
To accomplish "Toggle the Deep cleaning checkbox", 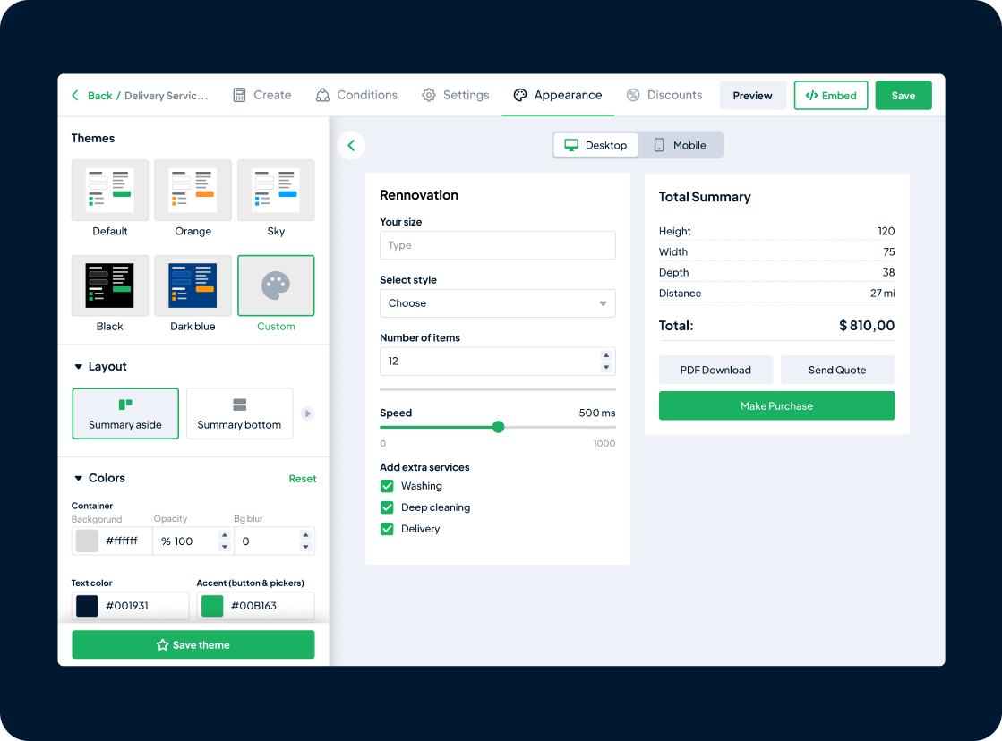I will [388, 507].
